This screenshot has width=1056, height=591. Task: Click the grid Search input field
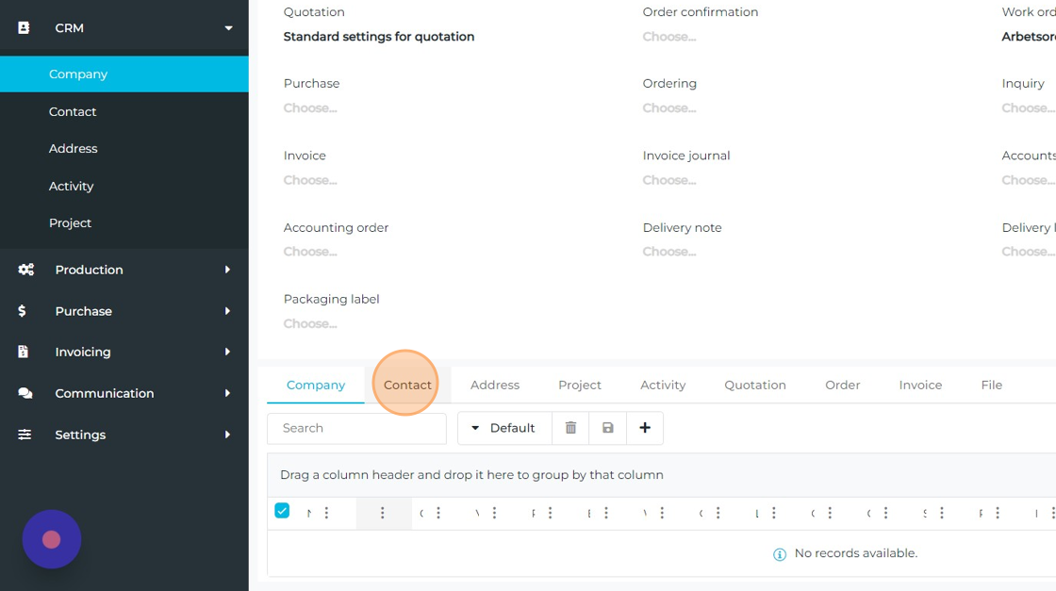coord(356,428)
